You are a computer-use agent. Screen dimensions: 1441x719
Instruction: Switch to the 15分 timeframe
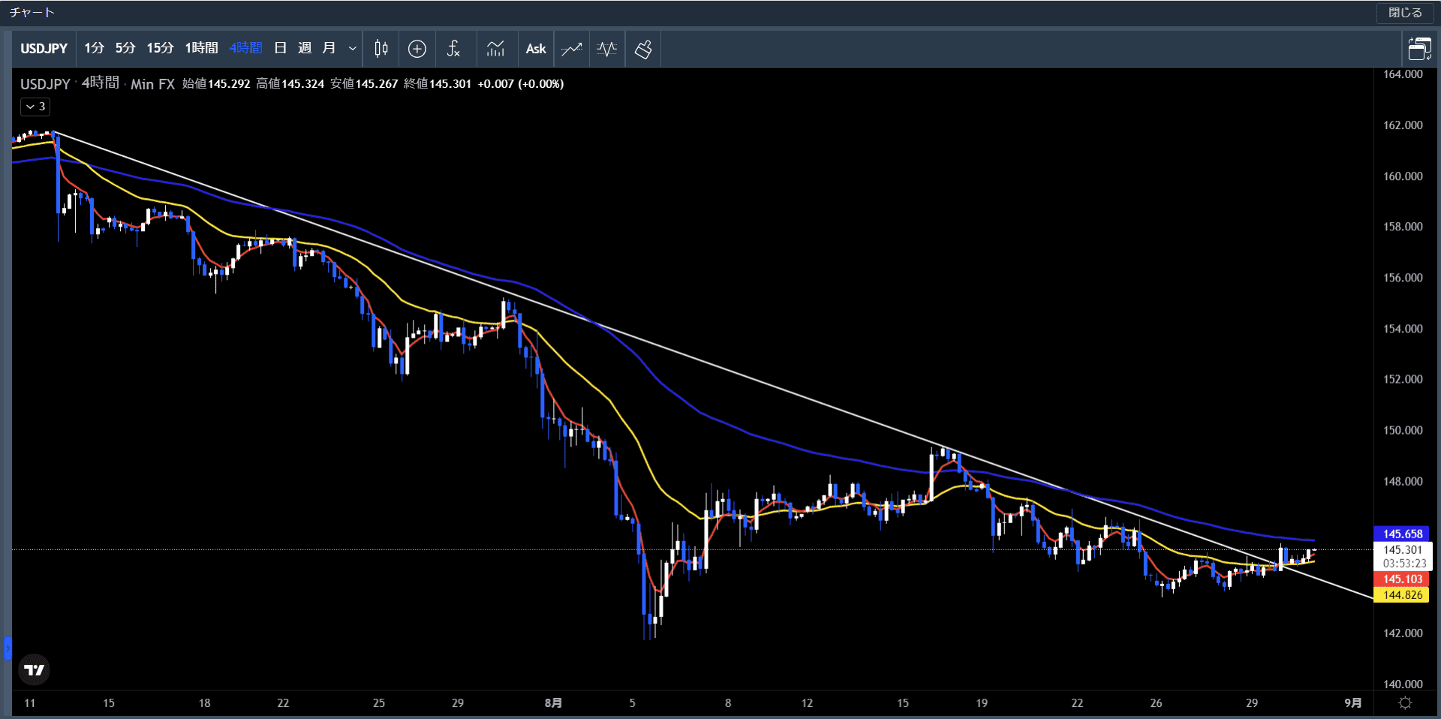[160, 48]
